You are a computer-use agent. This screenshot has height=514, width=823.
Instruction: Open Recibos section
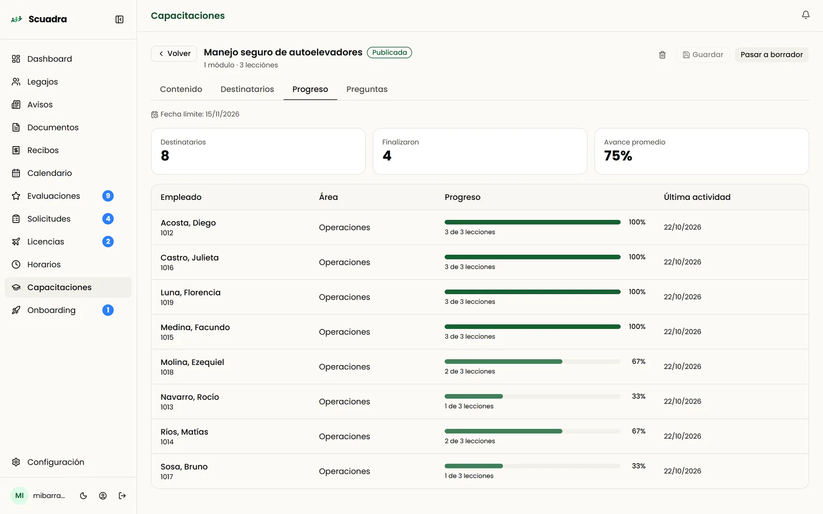click(68, 150)
